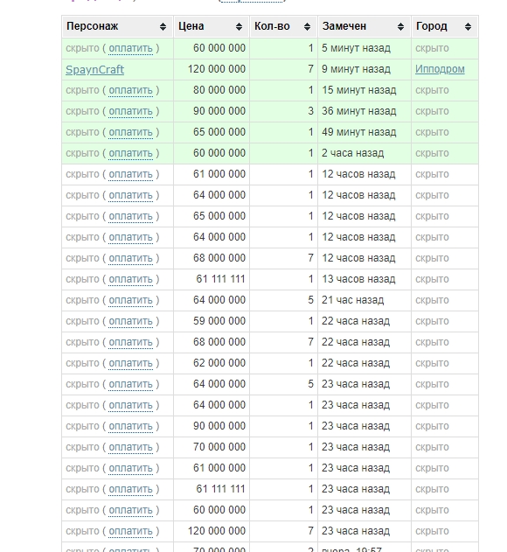The width and height of the screenshot is (507, 552).
Task: Click оплатить in the 15 минут назад row
Action: (130, 90)
